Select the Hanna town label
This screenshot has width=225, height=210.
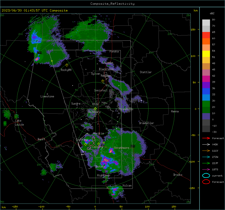tap(175, 111)
